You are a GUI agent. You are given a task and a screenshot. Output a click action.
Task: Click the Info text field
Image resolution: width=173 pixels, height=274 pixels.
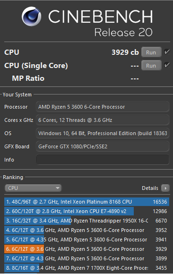[103, 160]
